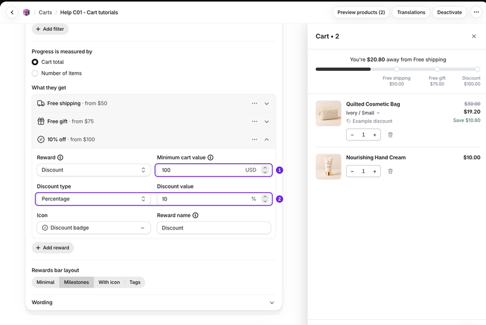
Task: Choose With icon rewards bar layout
Action: 109,282
